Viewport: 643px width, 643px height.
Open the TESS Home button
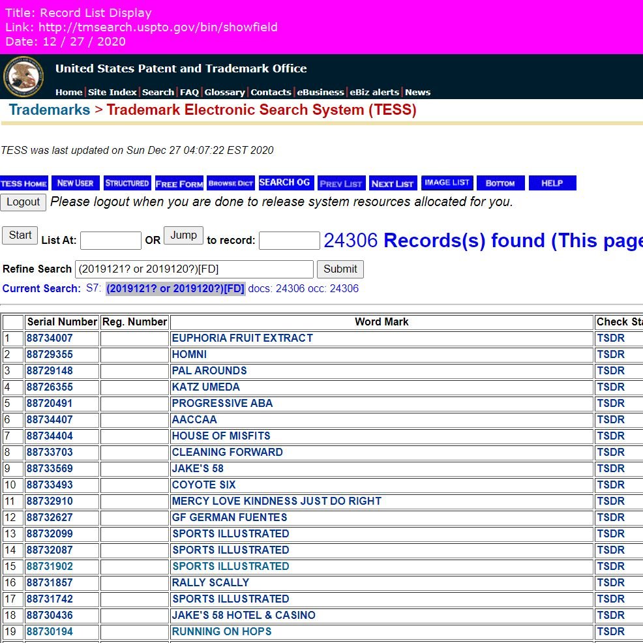pyautogui.click(x=23, y=183)
